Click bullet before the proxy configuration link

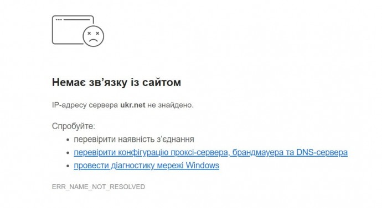(68, 153)
